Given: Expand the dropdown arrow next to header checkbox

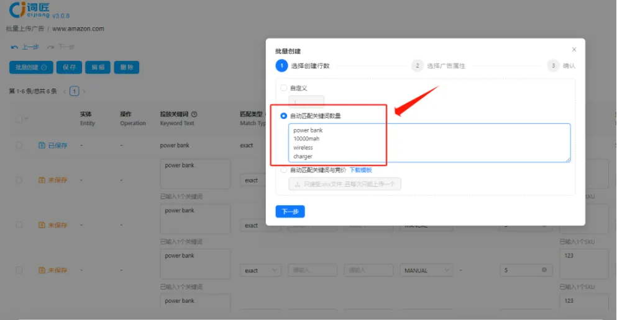Looking at the screenshot, I should (x=26, y=118).
